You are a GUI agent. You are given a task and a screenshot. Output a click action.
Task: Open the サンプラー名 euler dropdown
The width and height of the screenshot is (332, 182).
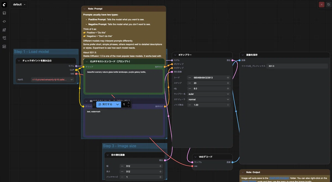pos(209,94)
